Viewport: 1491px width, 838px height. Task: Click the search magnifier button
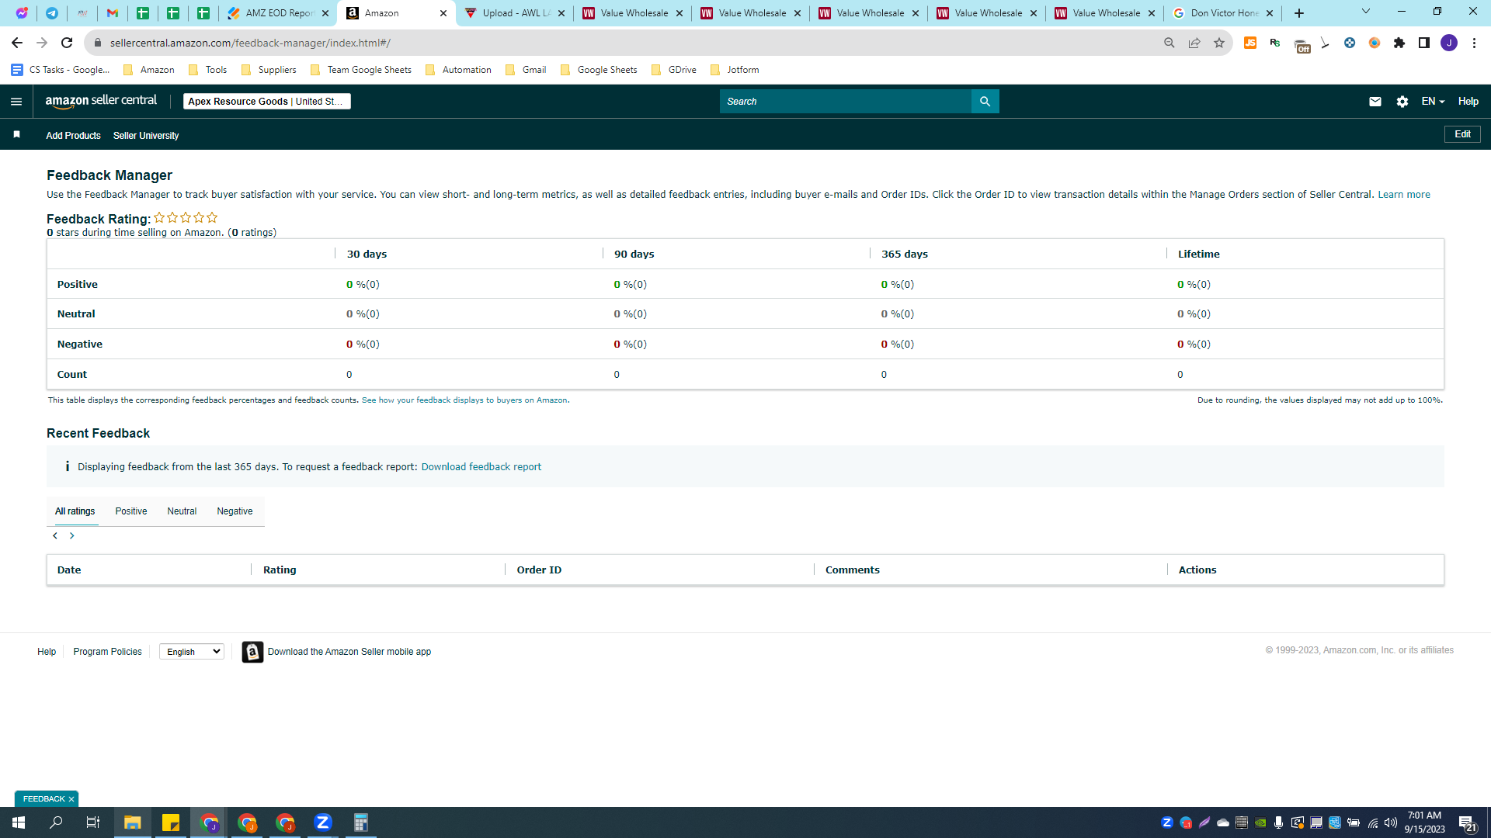point(985,102)
